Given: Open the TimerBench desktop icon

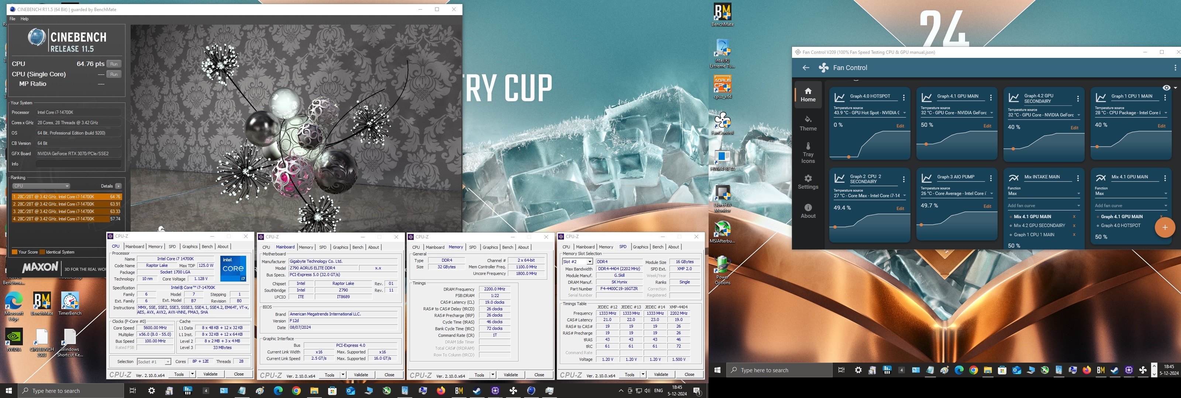Looking at the screenshot, I should 70,304.
